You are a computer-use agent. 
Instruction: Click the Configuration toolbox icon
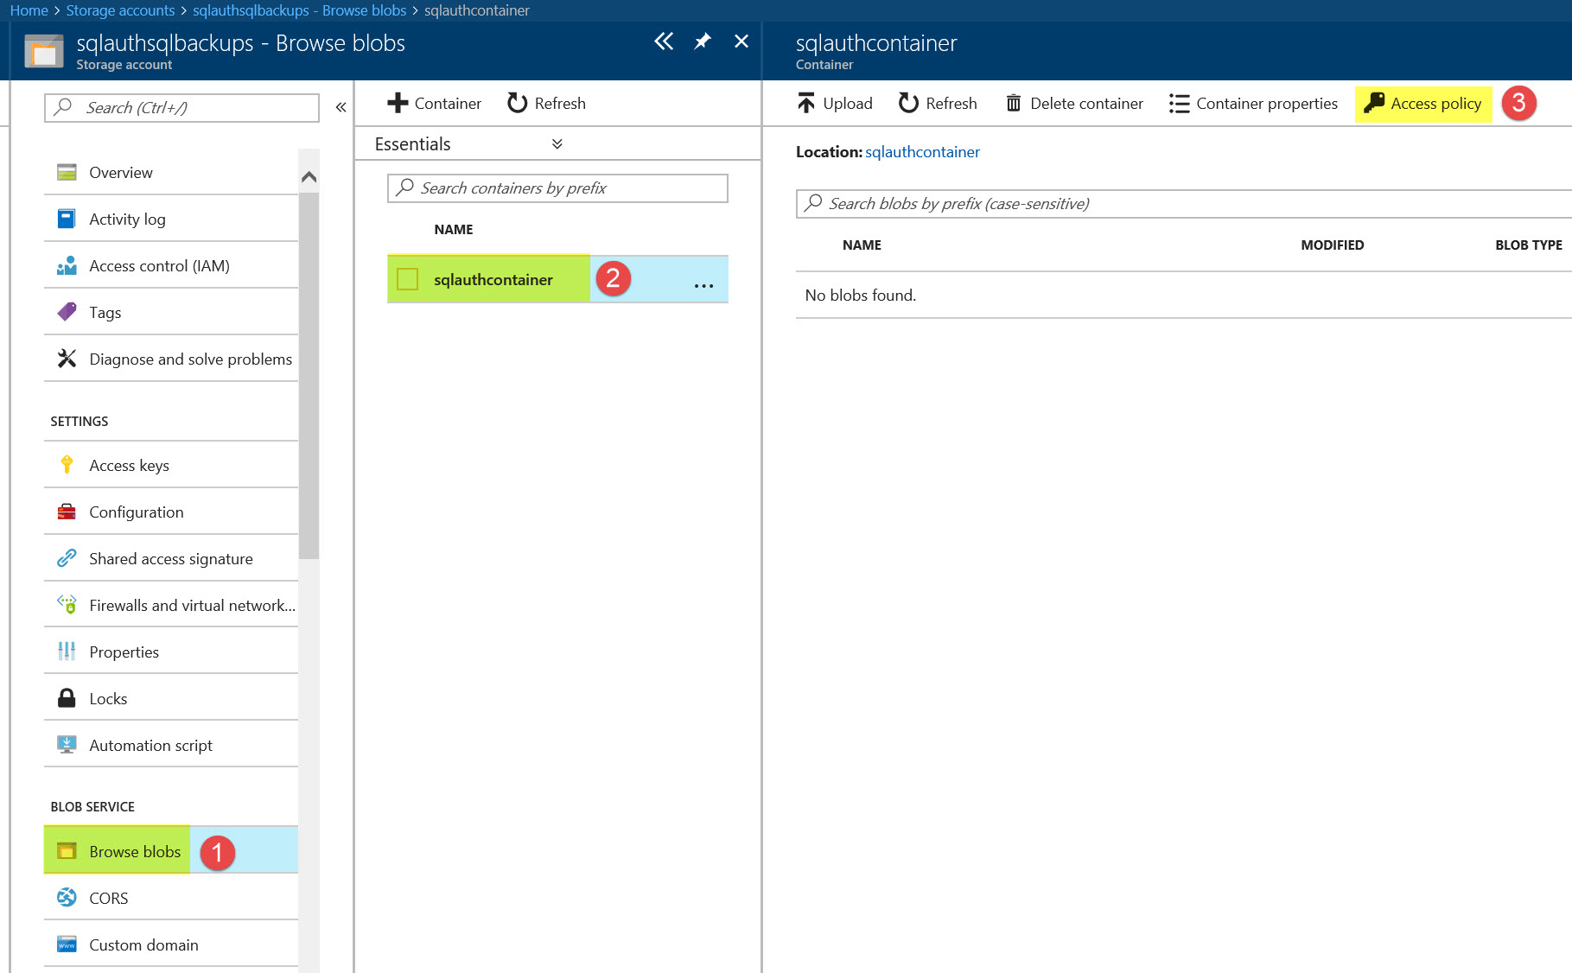(x=67, y=512)
